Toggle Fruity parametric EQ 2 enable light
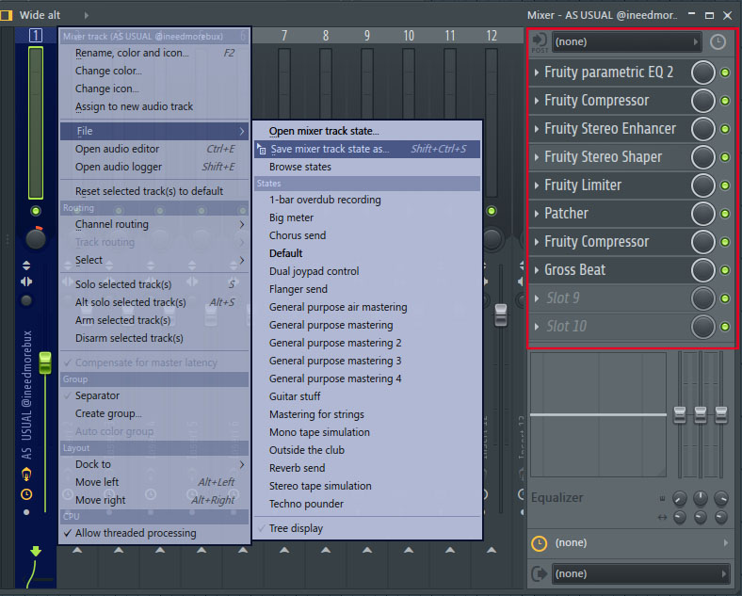Image resolution: width=742 pixels, height=596 pixels. coord(725,72)
